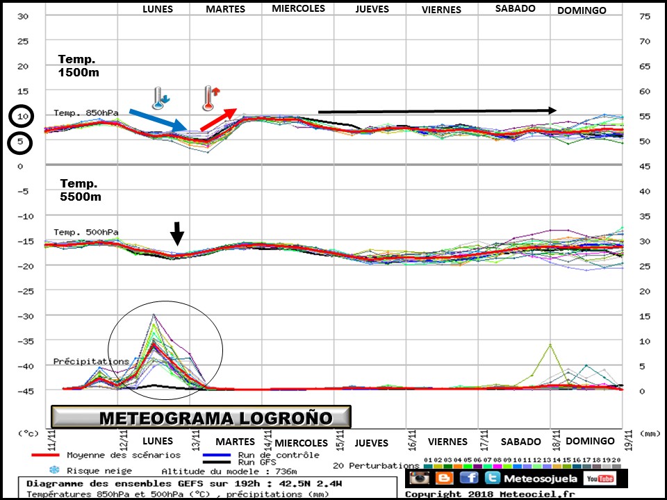Screen dimensions: 667x500
Task: Select perturbation 20 grey color swatch
Action: pyautogui.click(x=617, y=467)
